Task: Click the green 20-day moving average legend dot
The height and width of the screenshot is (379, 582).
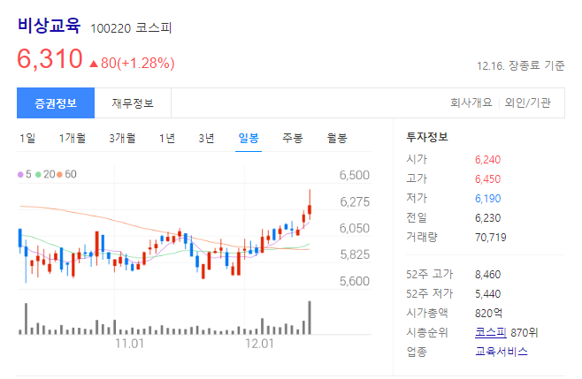Action: (x=38, y=174)
